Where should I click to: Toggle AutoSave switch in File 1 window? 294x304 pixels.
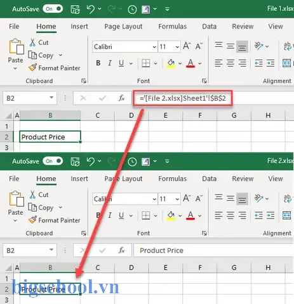[x=53, y=9]
